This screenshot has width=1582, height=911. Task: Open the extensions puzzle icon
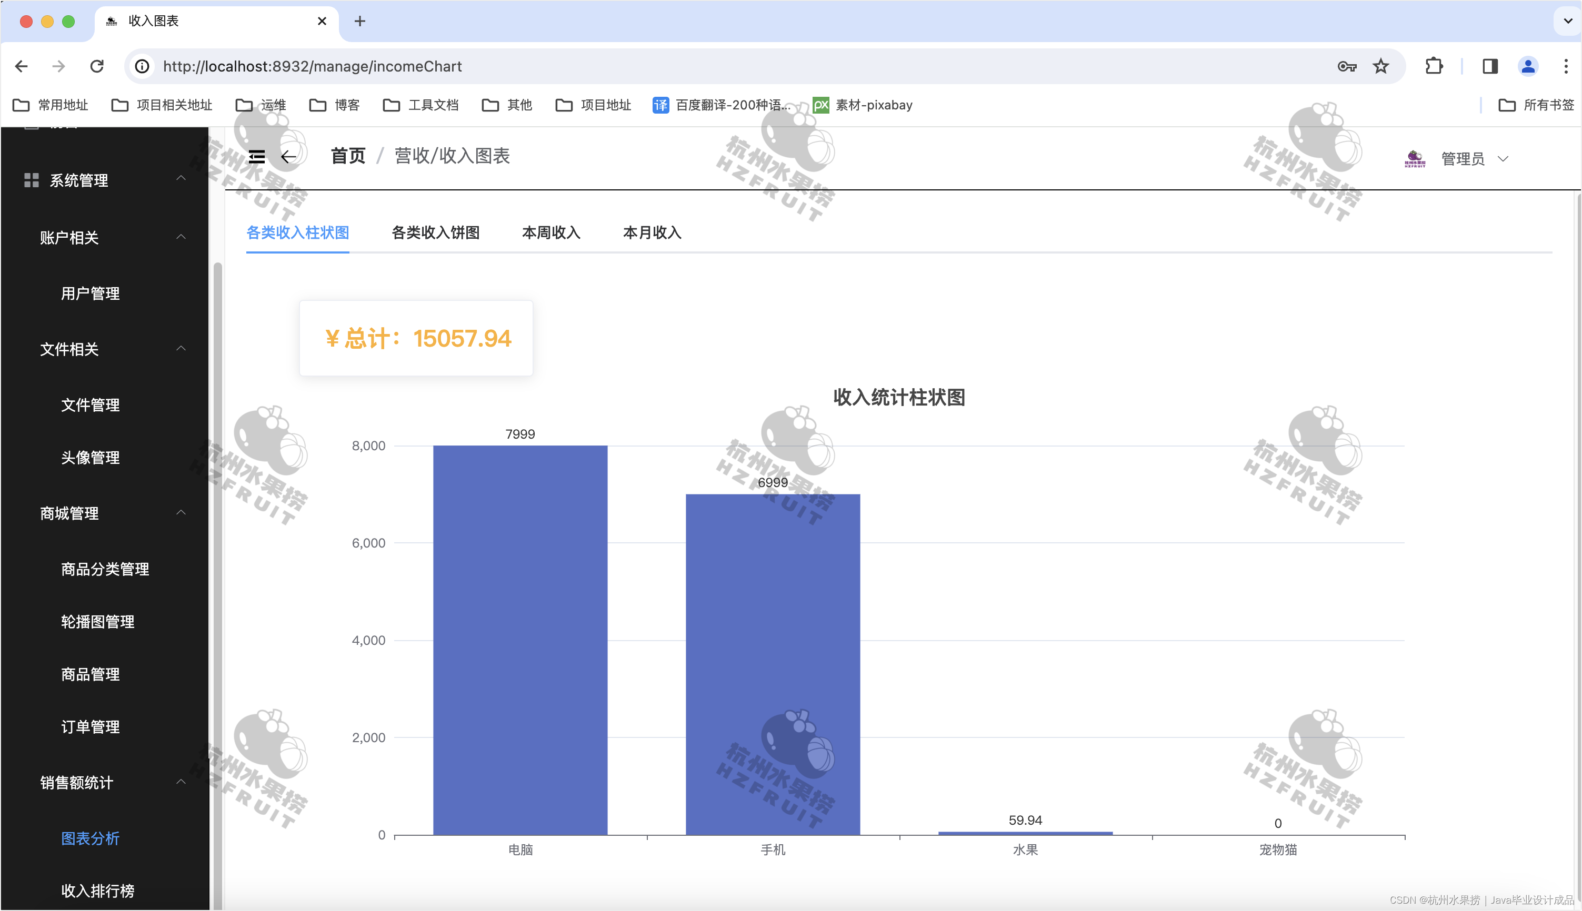[1434, 66]
